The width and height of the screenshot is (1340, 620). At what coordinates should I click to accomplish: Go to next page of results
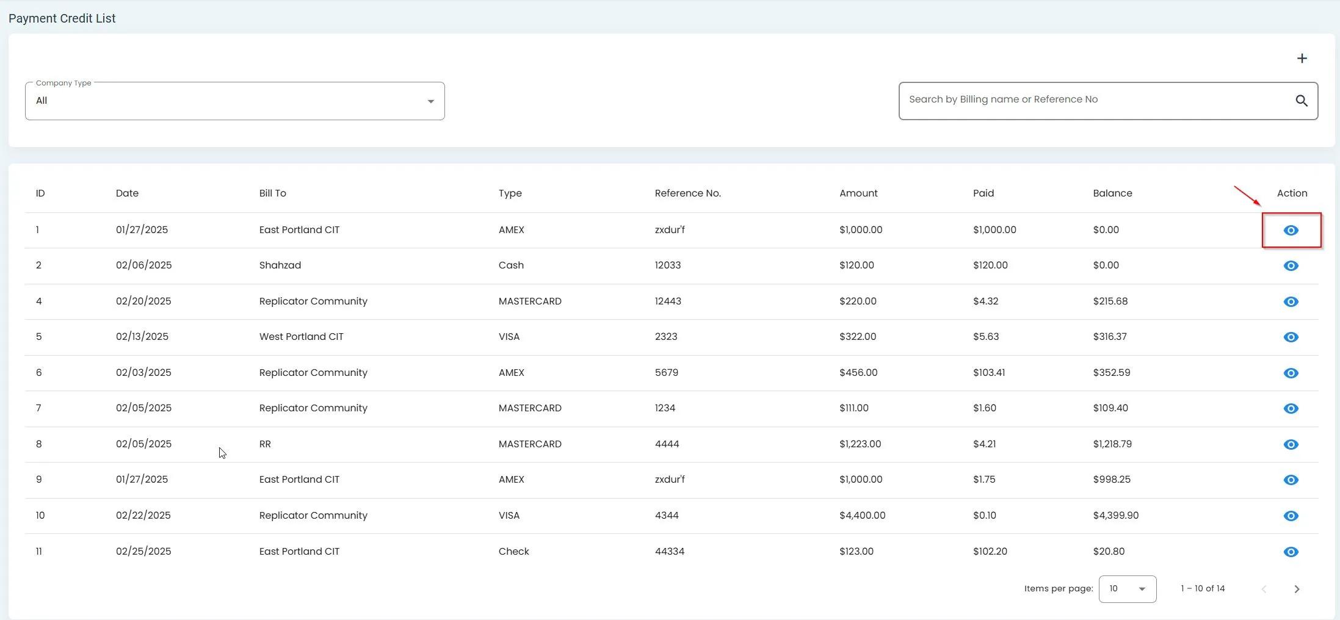click(x=1297, y=589)
